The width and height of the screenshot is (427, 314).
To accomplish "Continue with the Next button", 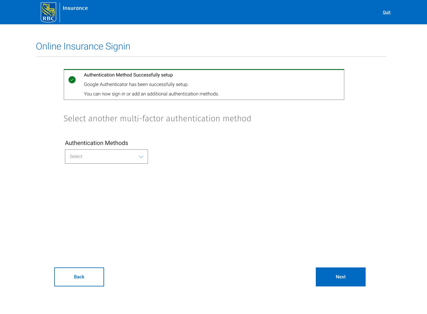I will pos(341,277).
